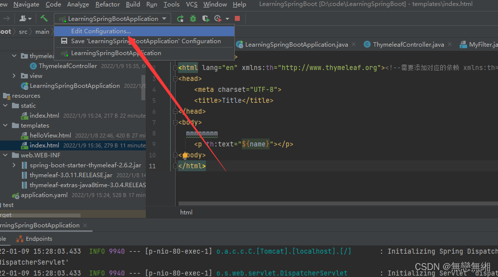Image resolution: width=498 pixels, height=277 pixels.
Task: Click the forward navigation arrow
Action: click(6, 19)
